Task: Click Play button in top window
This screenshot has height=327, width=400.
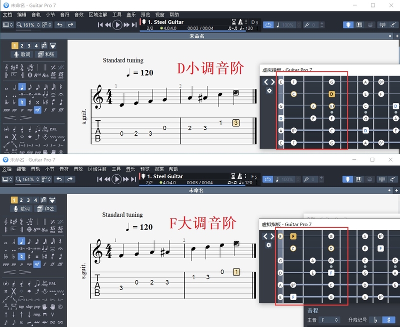Action: point(117,24)
